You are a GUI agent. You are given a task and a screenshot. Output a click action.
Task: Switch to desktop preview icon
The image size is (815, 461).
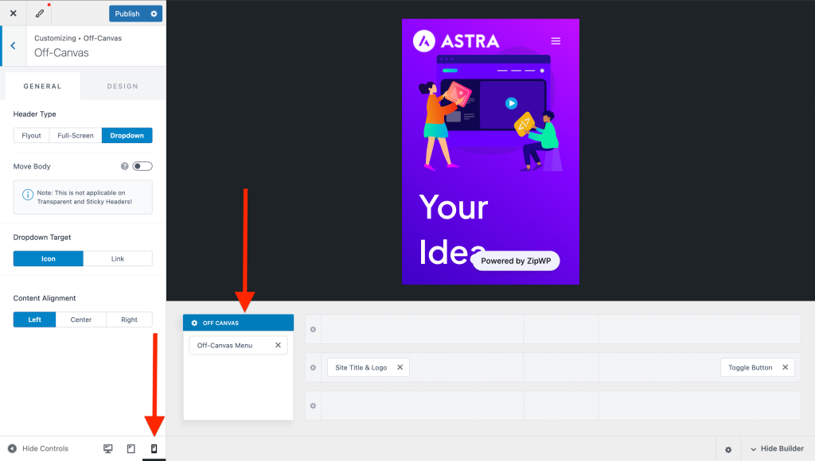click(x=108, y=448)
